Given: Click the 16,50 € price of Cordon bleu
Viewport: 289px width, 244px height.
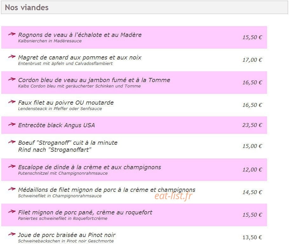Looking at the screenshot, I should (x=252, y=82).
